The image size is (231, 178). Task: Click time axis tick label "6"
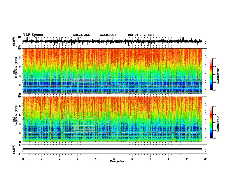(x=132, y=159)
